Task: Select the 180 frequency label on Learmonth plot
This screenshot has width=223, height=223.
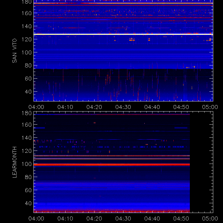Action: click(x=26, y=113)
